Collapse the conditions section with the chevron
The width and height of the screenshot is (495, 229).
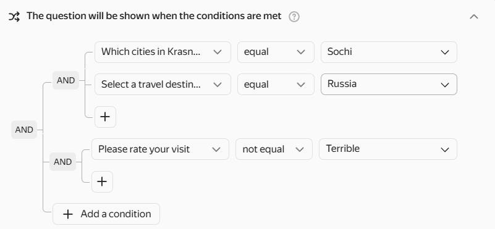point(474,17)
